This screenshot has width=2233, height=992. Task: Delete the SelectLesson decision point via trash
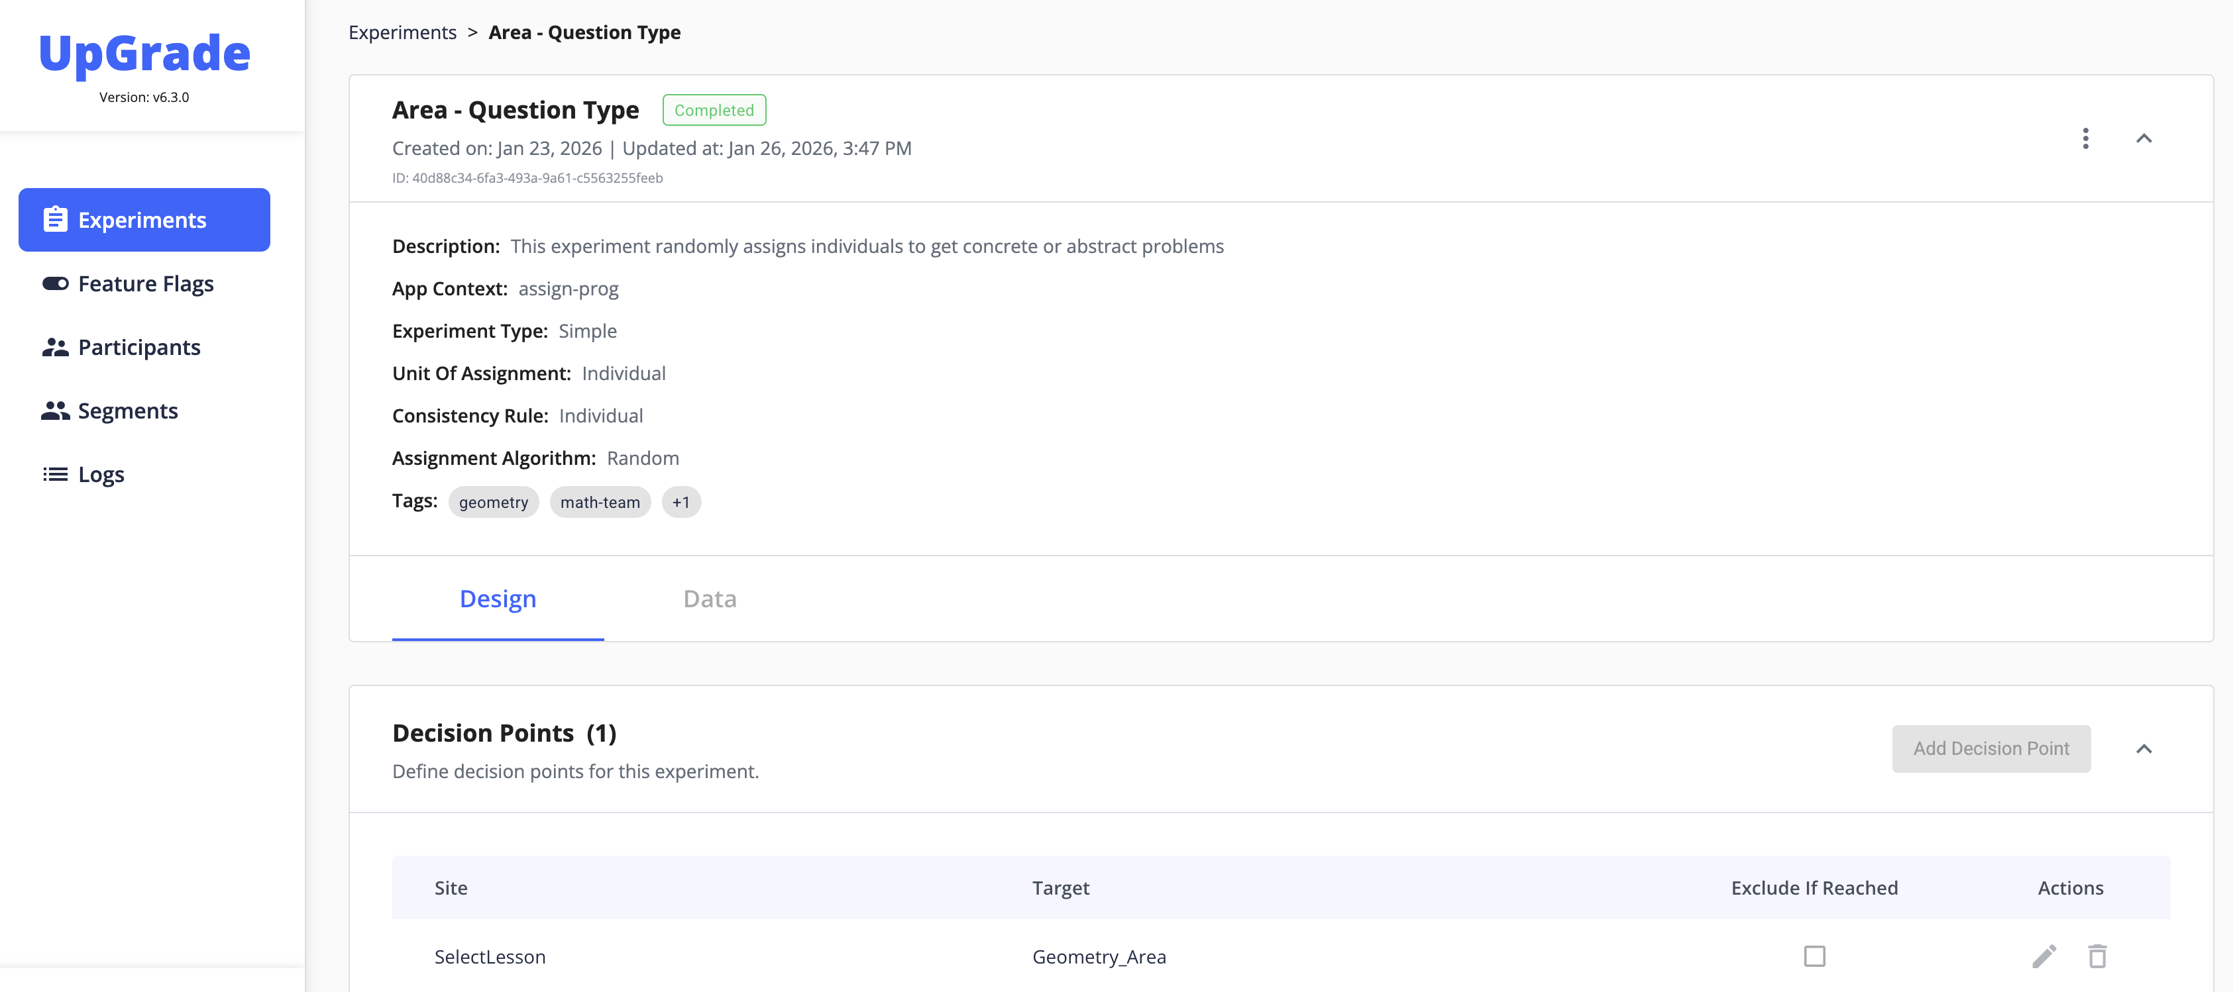(2097, 956)
